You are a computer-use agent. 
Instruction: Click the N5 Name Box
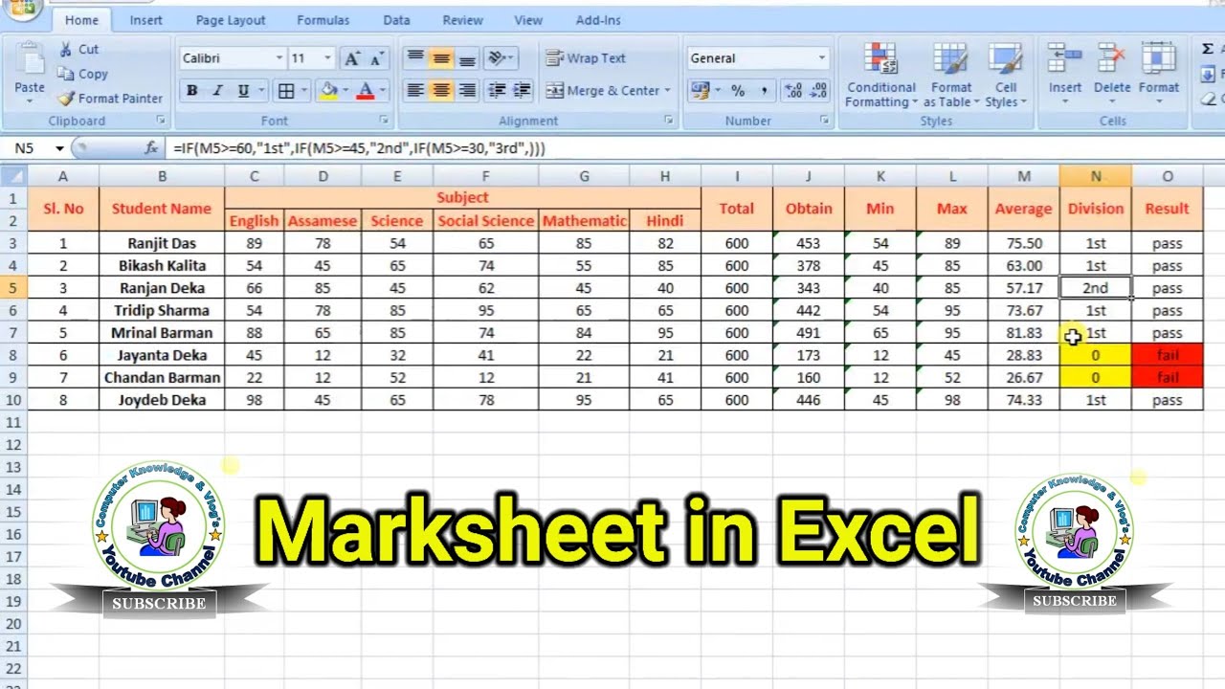(29, 148)
